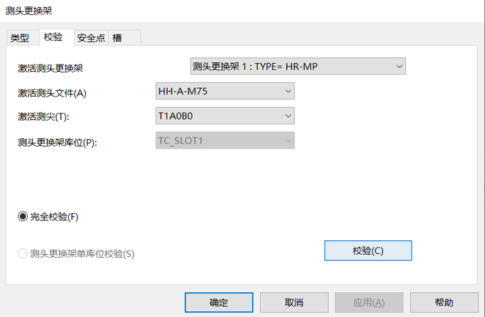Image resolution: width=485 pixels, height=317 pixels.
Task: Click the 激活测头更换架 label text
Action: click(x=51, y=68)
